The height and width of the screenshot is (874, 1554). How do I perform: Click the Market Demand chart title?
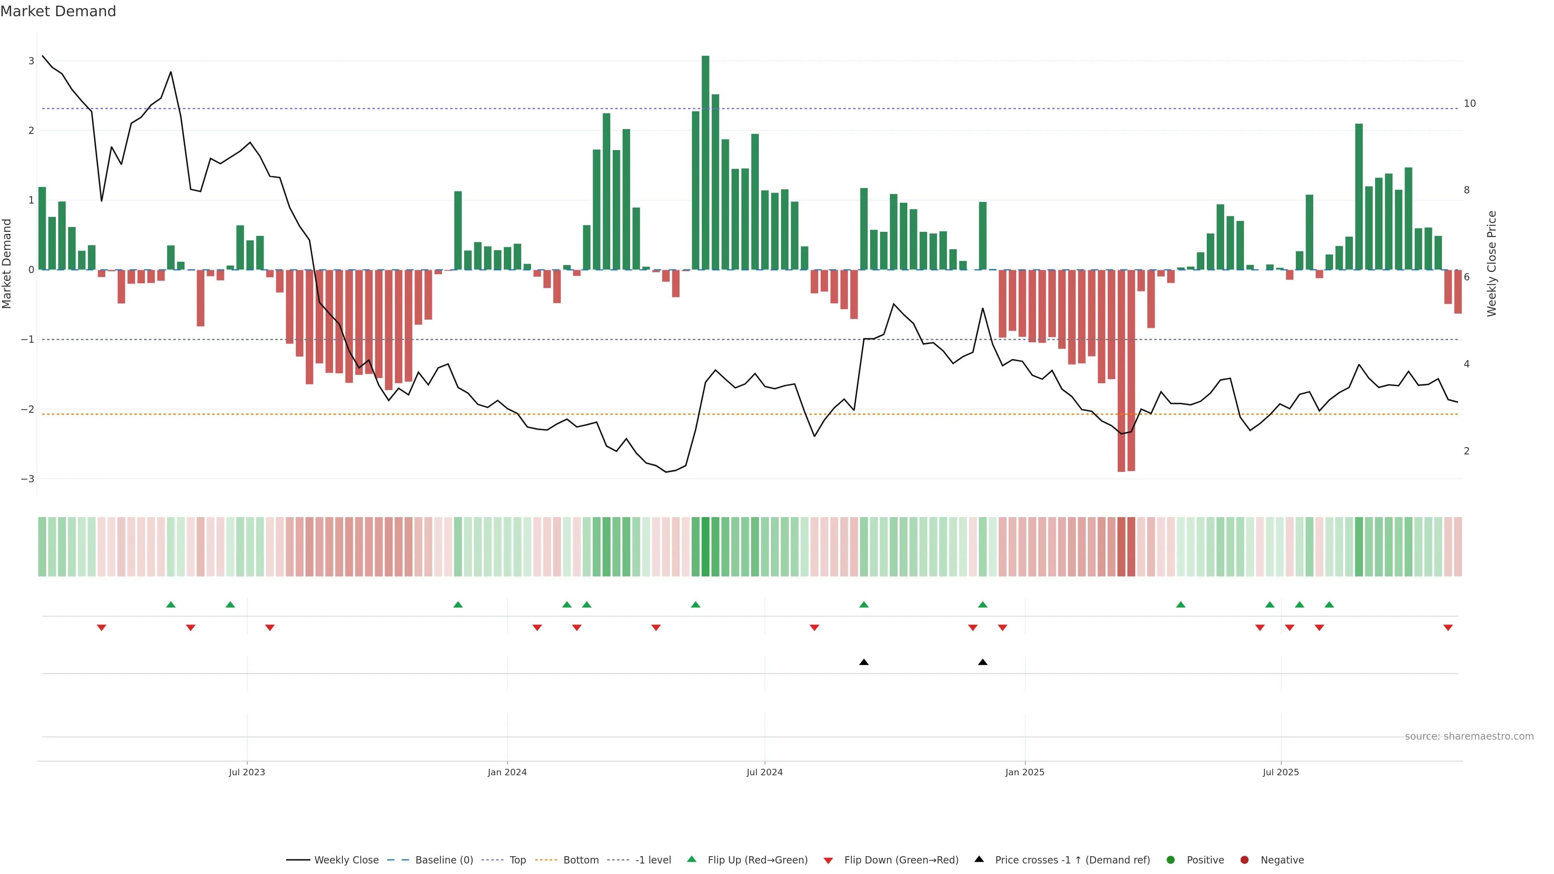click(58, 11)
